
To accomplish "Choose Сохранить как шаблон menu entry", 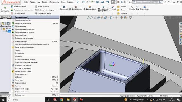I will pyautogui.click(x=35, y=65).
